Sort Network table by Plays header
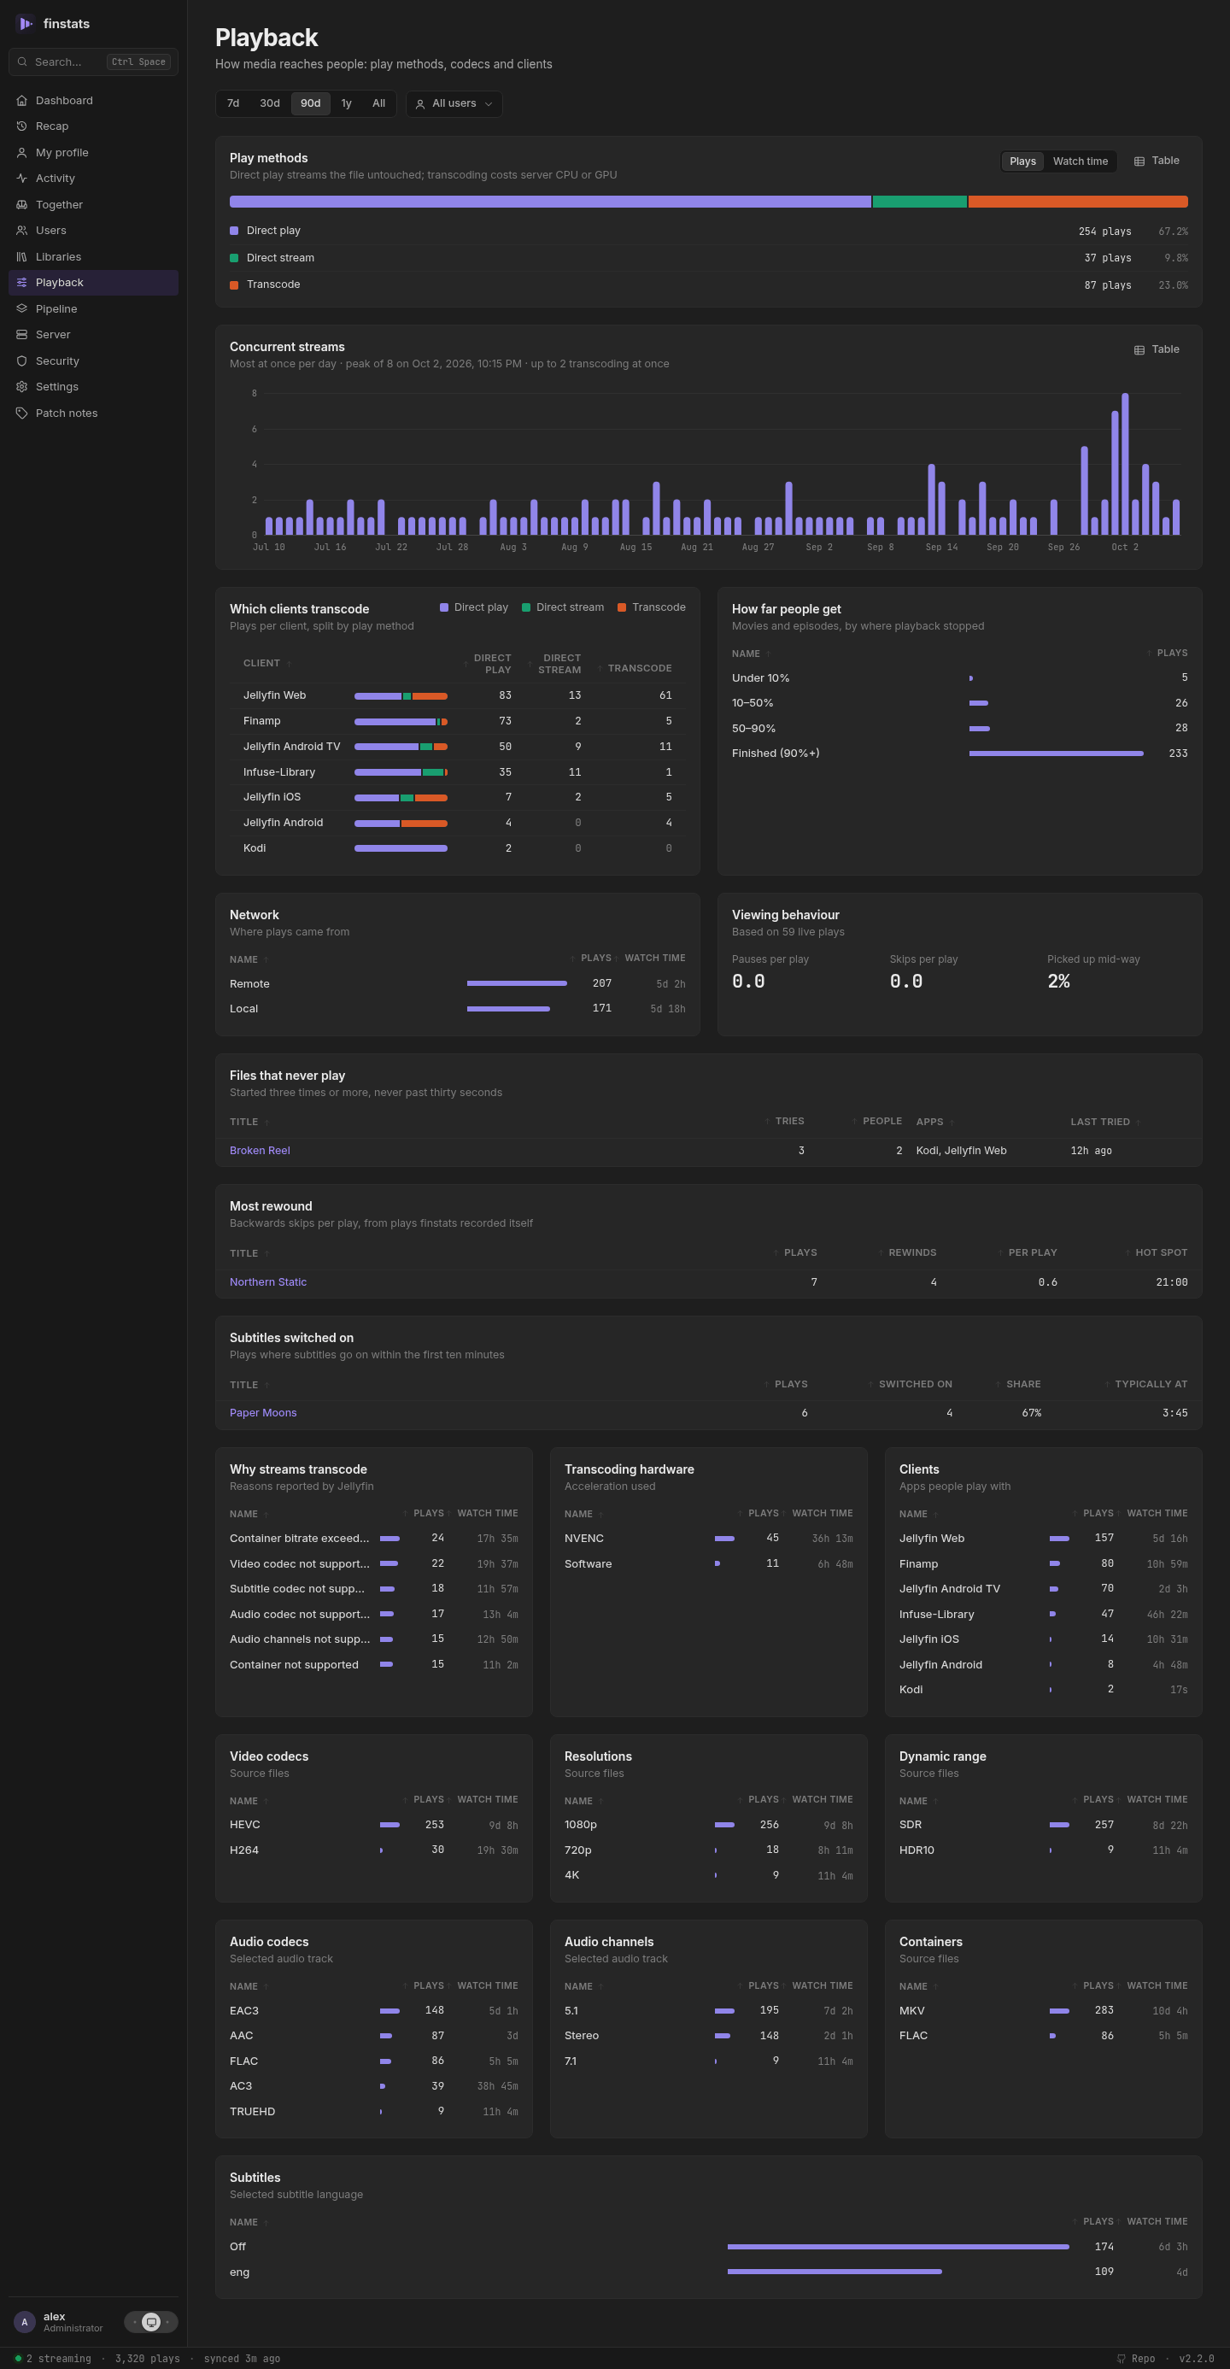Image resolution: width=1230 pixels, height=2369 pixels. coord(590,959)
